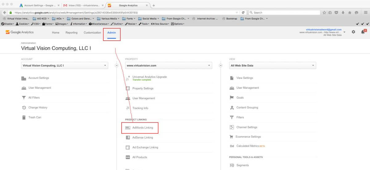370x170 pixels.
Task: Open the Account dropdown selector
Action: (x=64, y=66)
